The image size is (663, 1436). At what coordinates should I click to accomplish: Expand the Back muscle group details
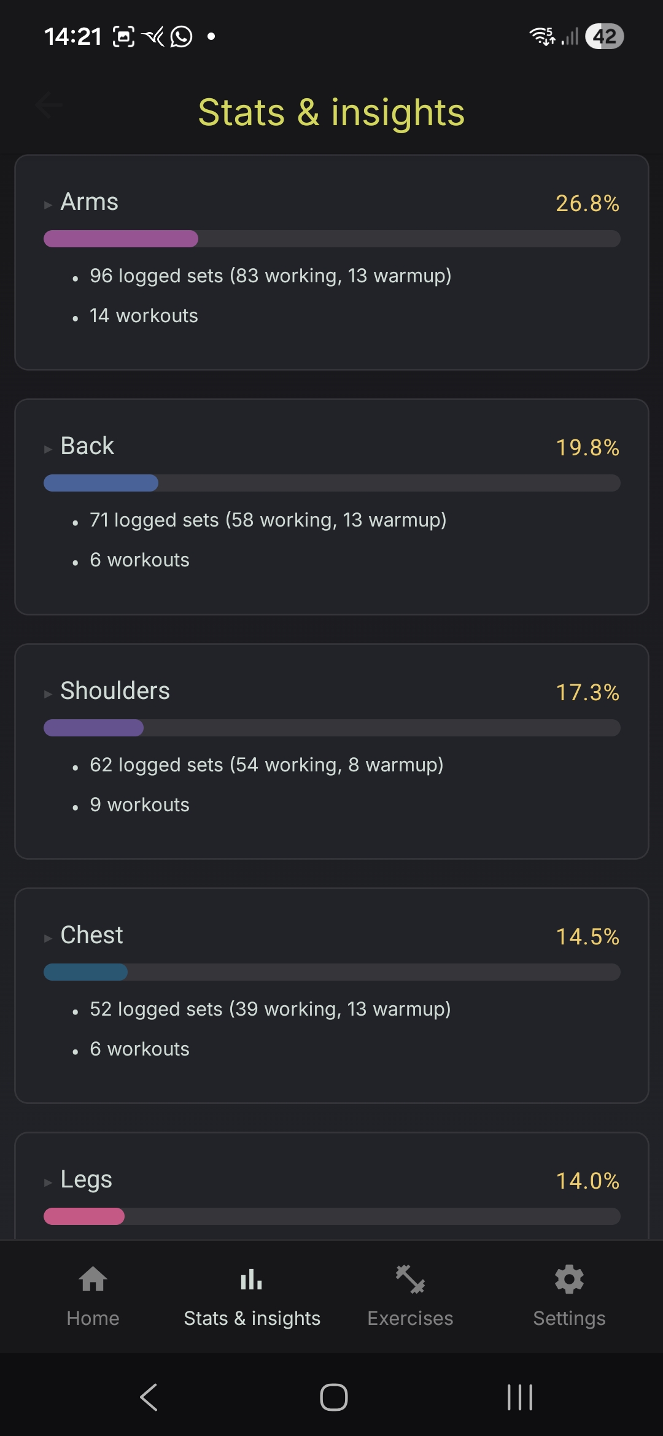[x=48, y=449]
